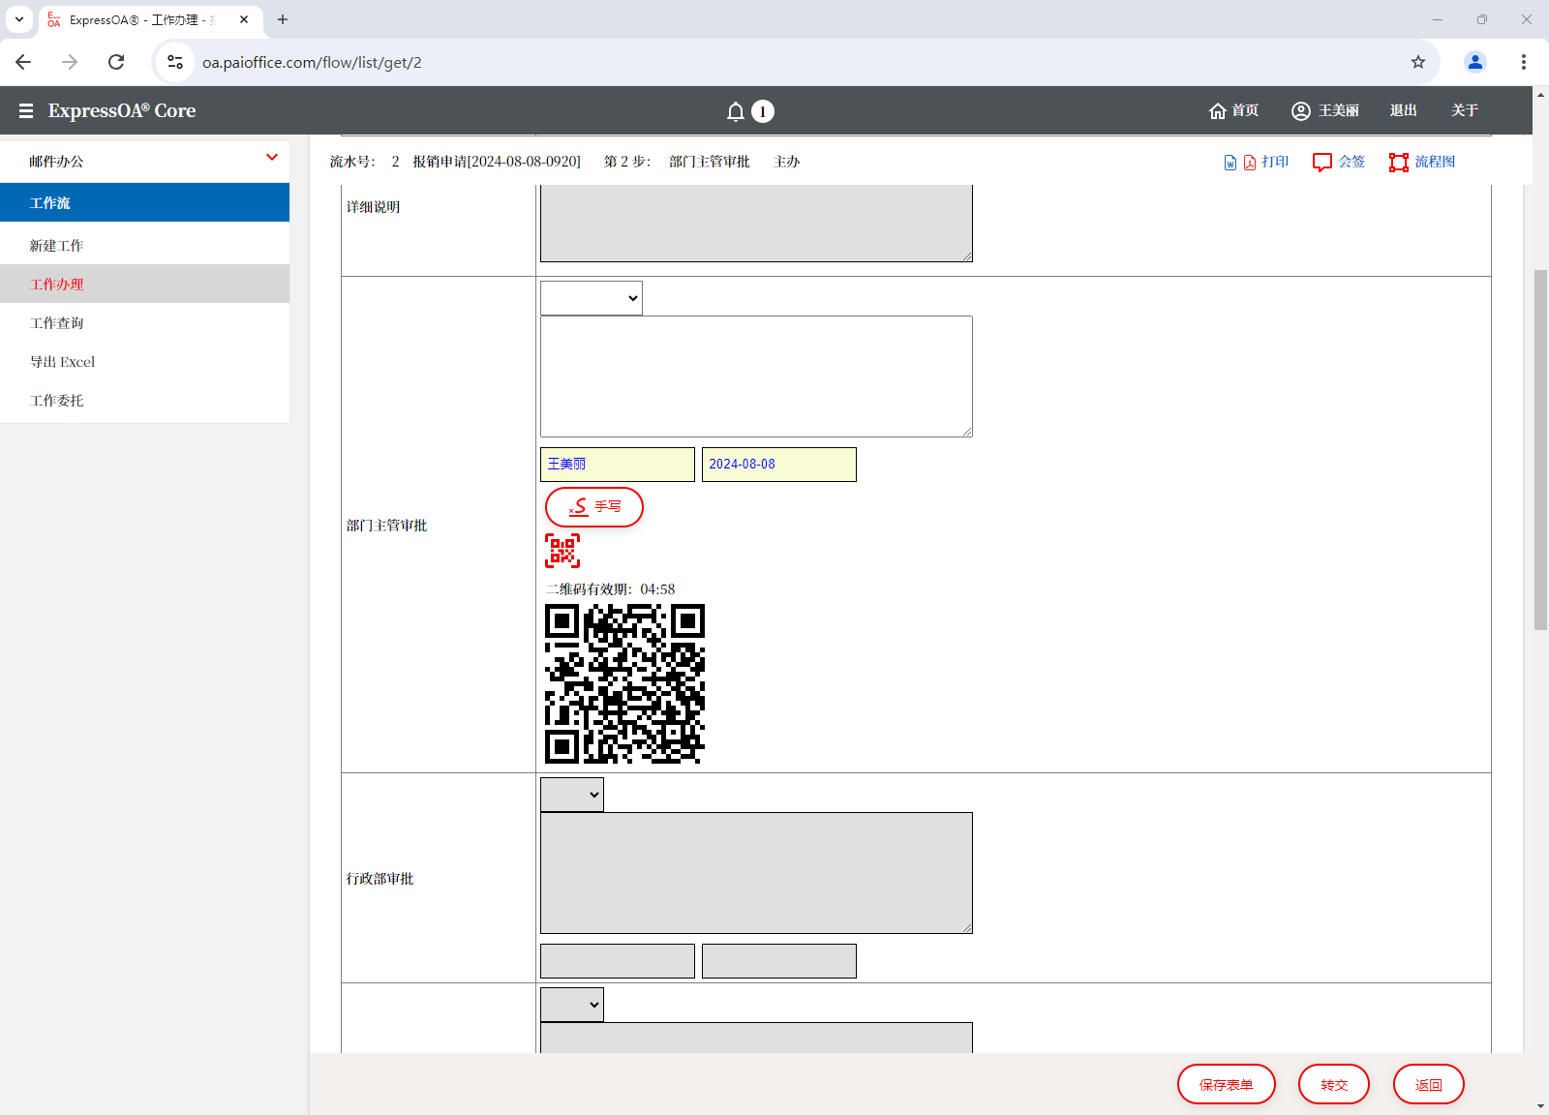The image size is (1549, 1115).
Task: Open the bottom approval section dropdown
Action: click(572, 1005)
